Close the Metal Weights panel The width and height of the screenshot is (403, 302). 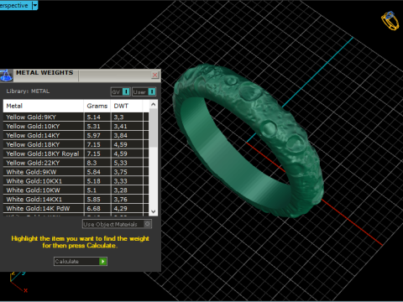pos(154,75)
